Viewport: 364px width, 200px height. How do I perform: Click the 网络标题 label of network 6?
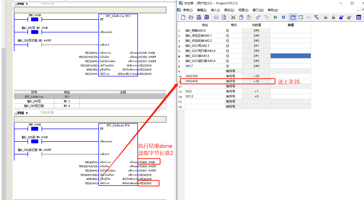click(x=47, y=112)
